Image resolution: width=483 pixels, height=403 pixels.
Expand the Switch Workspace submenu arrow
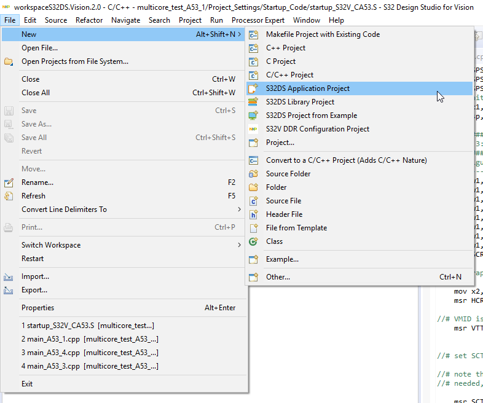tap(239, 245)
